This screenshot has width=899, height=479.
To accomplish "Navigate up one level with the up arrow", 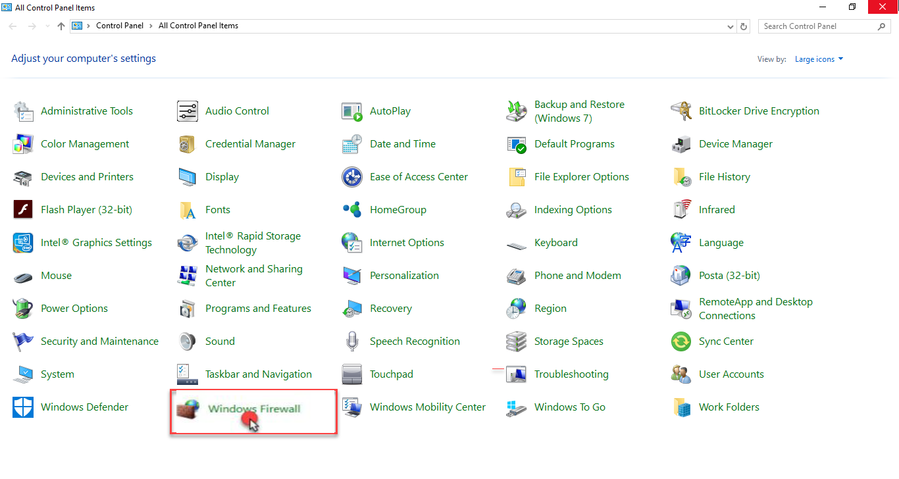I will 61,26.
